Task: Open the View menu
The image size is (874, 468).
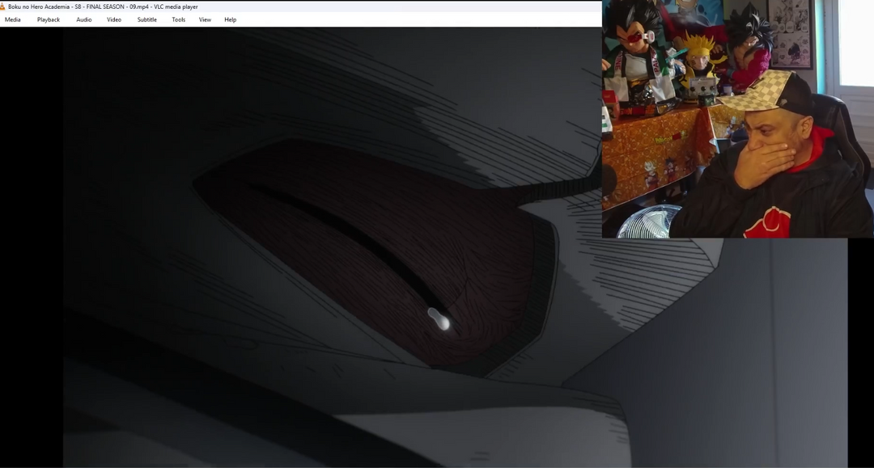Action: [x=206, y=19]
